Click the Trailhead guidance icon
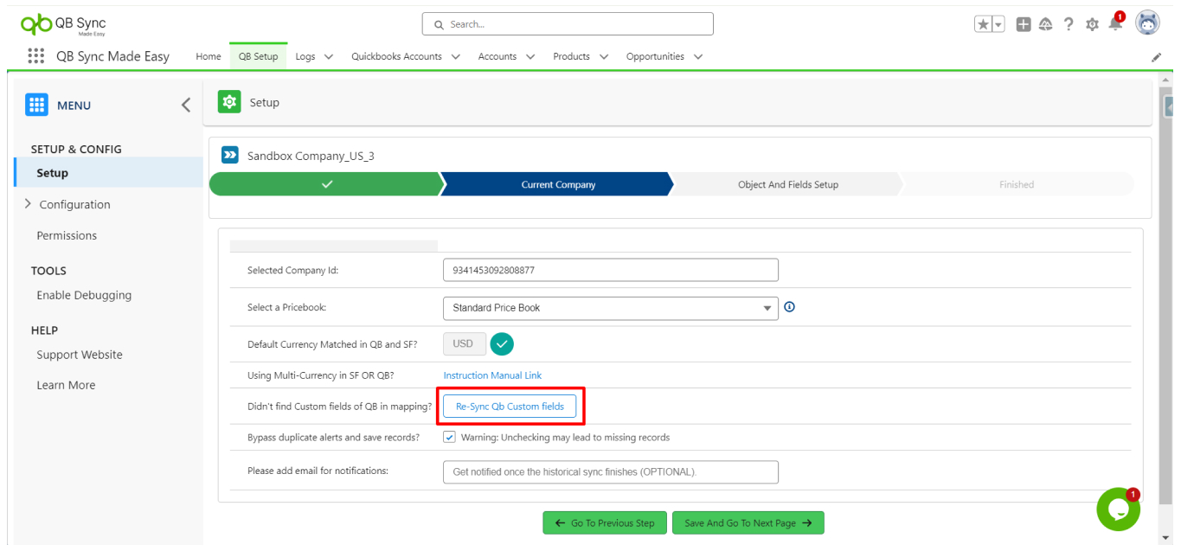1181x551 pixels. (1045, 25)
